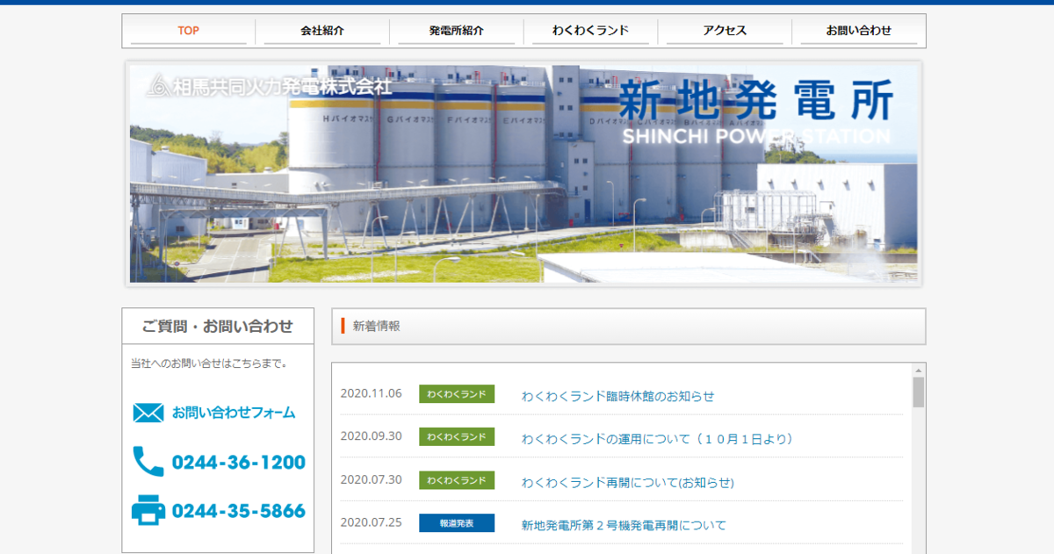
Task: Click the envelope icon for the inquiry form
Action: (148, 413)
